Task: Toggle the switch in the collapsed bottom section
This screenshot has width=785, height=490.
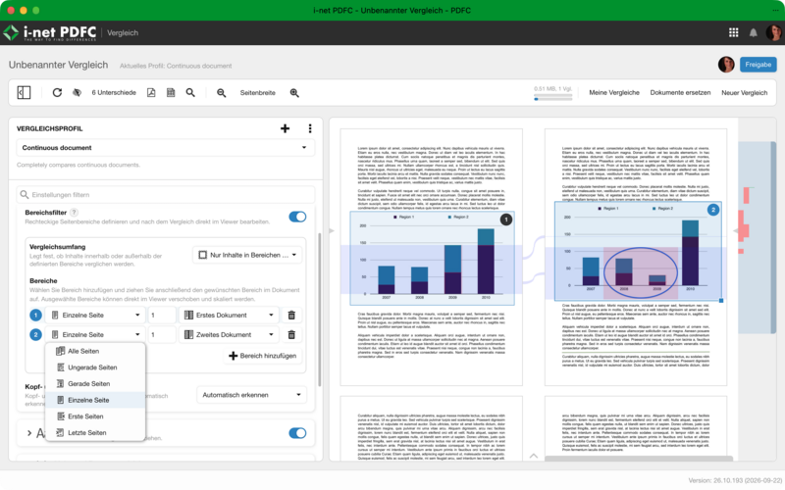Action: (x=297, y=433)
